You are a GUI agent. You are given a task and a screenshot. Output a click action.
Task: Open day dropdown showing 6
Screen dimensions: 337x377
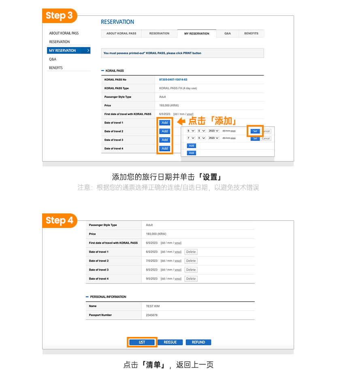pyautogui.click(x=191, y=131)
